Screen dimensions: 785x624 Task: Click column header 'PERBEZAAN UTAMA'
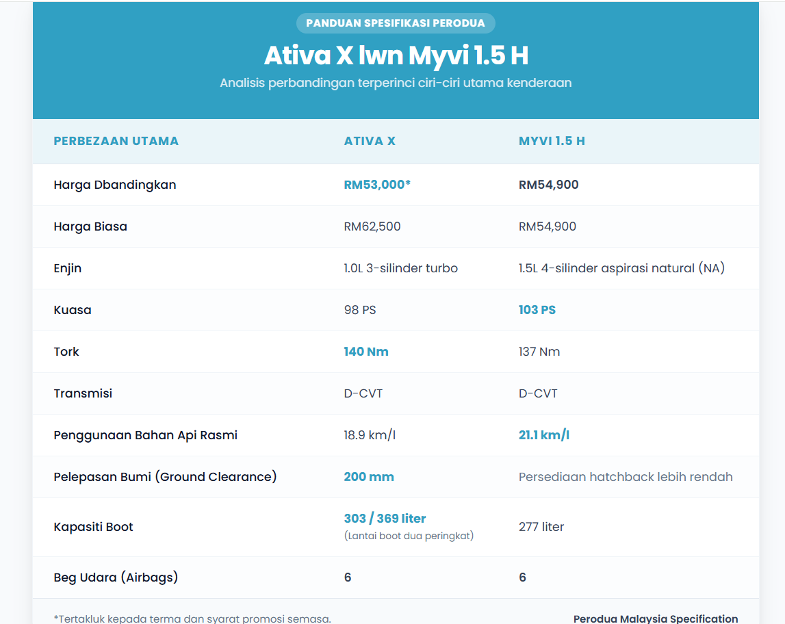click(x=116, y=141)
